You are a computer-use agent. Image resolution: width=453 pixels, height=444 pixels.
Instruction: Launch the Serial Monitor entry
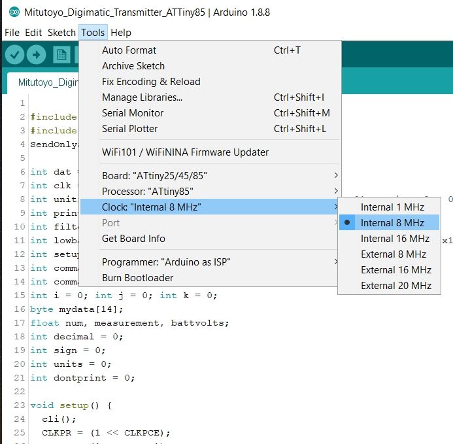(x=210, y=113)
